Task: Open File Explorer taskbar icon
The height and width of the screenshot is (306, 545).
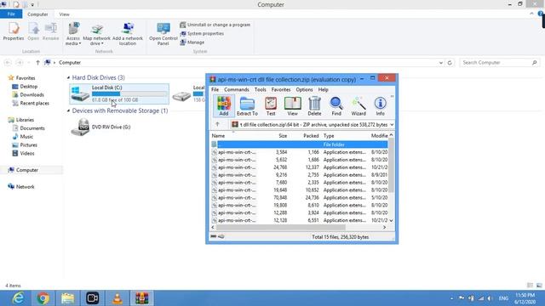Action: 68,298
